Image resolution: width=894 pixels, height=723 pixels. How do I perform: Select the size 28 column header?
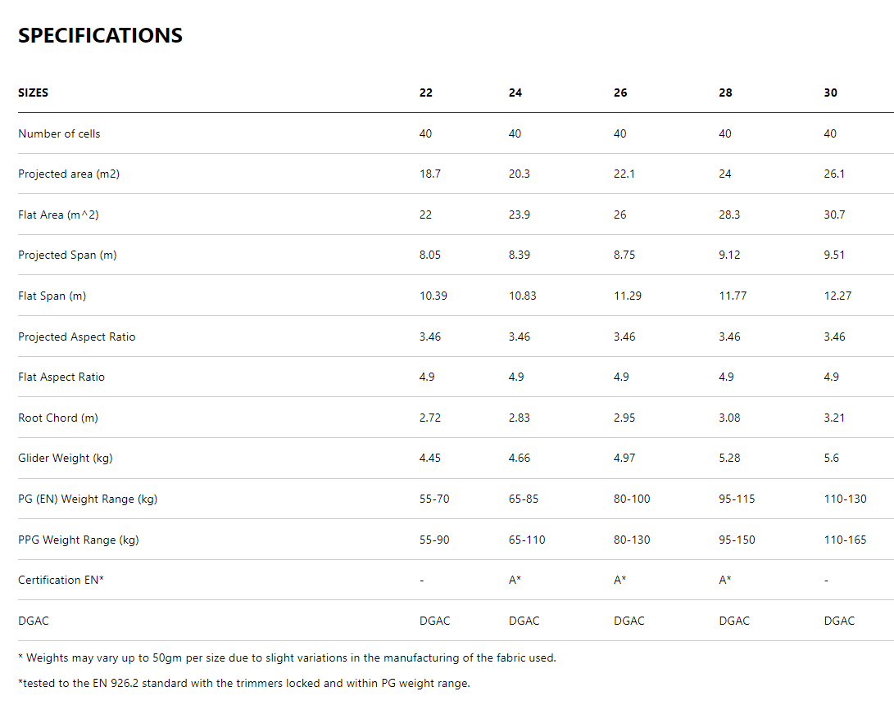(x=725, y=93)
